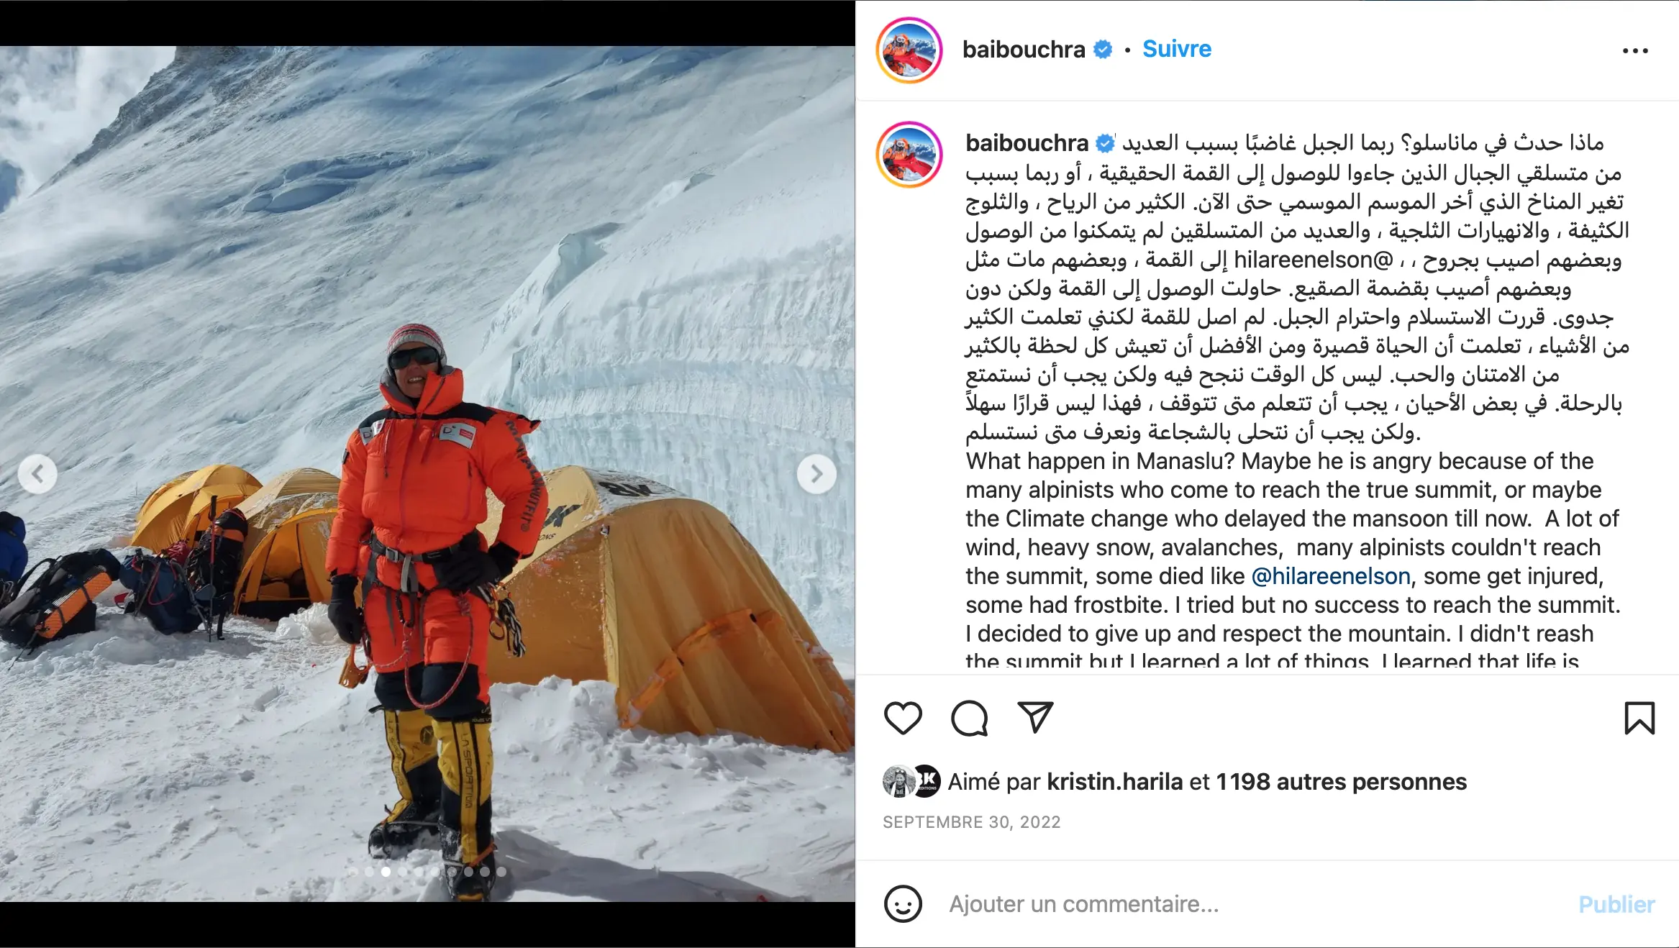Click the Suivre follow button
The height and width of the screenshot is (948, 1679).
point(1177,49)
